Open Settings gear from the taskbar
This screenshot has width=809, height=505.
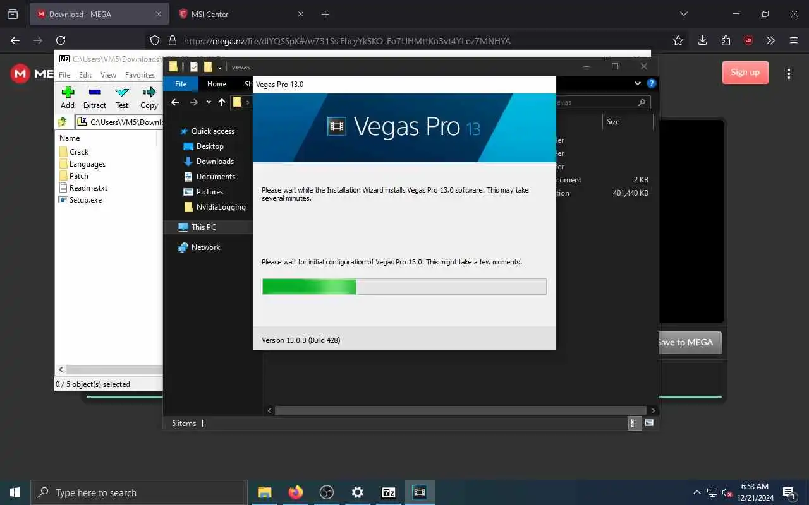tap(357, 492)
